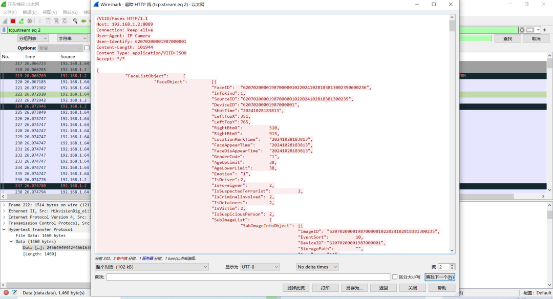
Task: Open the display filter history dropdown arrow
Action: (x=538, y=30)
